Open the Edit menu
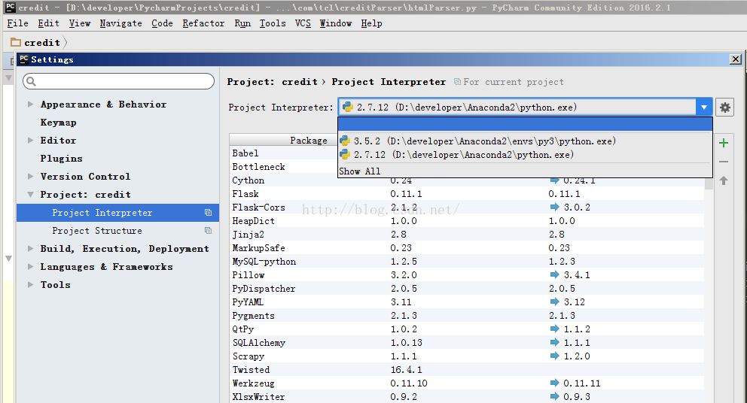This screenshot has width=747, height=403. 49,23
